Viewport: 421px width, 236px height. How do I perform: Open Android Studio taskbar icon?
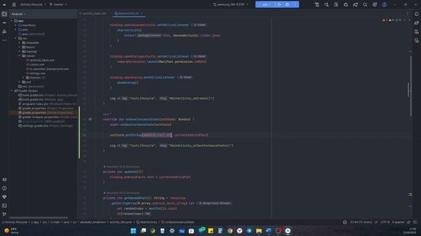pyautogui.click(x=288, y=231)
